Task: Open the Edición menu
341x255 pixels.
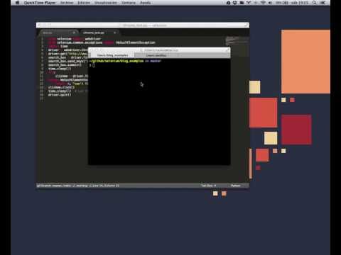Action: [84, 3]
